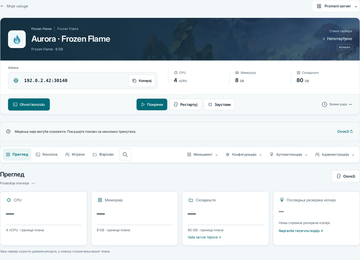Click the bulb icon in backup card
Image resolution: width=360 pixels, height=260 pixels.
pyautogui.click(x=282, y=200)
